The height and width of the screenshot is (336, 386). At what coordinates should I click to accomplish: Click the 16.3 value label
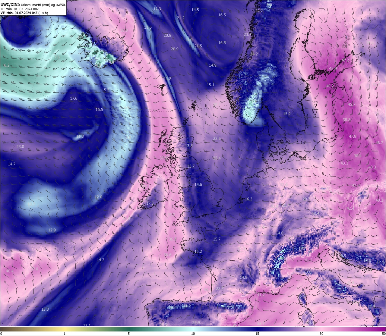248,199
